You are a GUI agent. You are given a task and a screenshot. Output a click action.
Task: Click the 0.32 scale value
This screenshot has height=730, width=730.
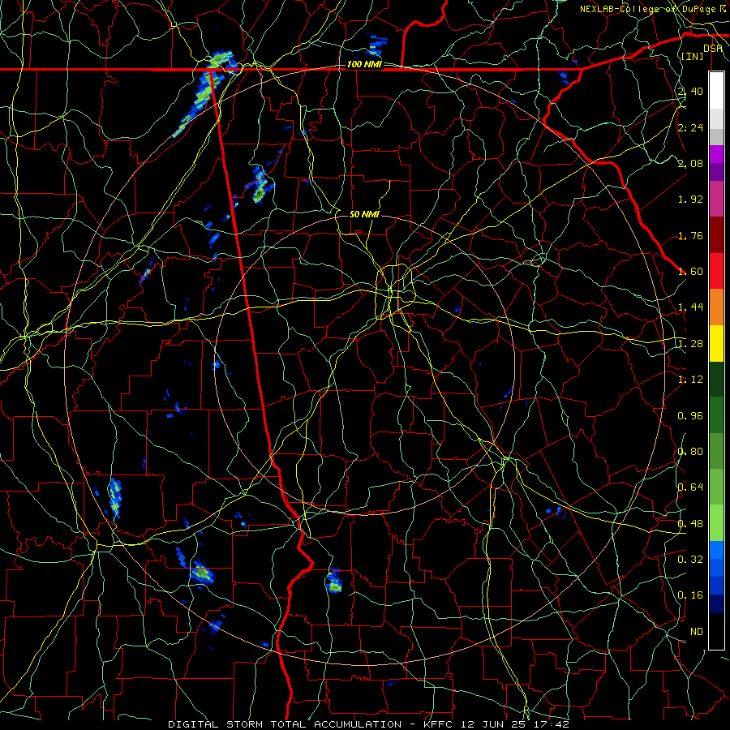(x=690, y=560)
